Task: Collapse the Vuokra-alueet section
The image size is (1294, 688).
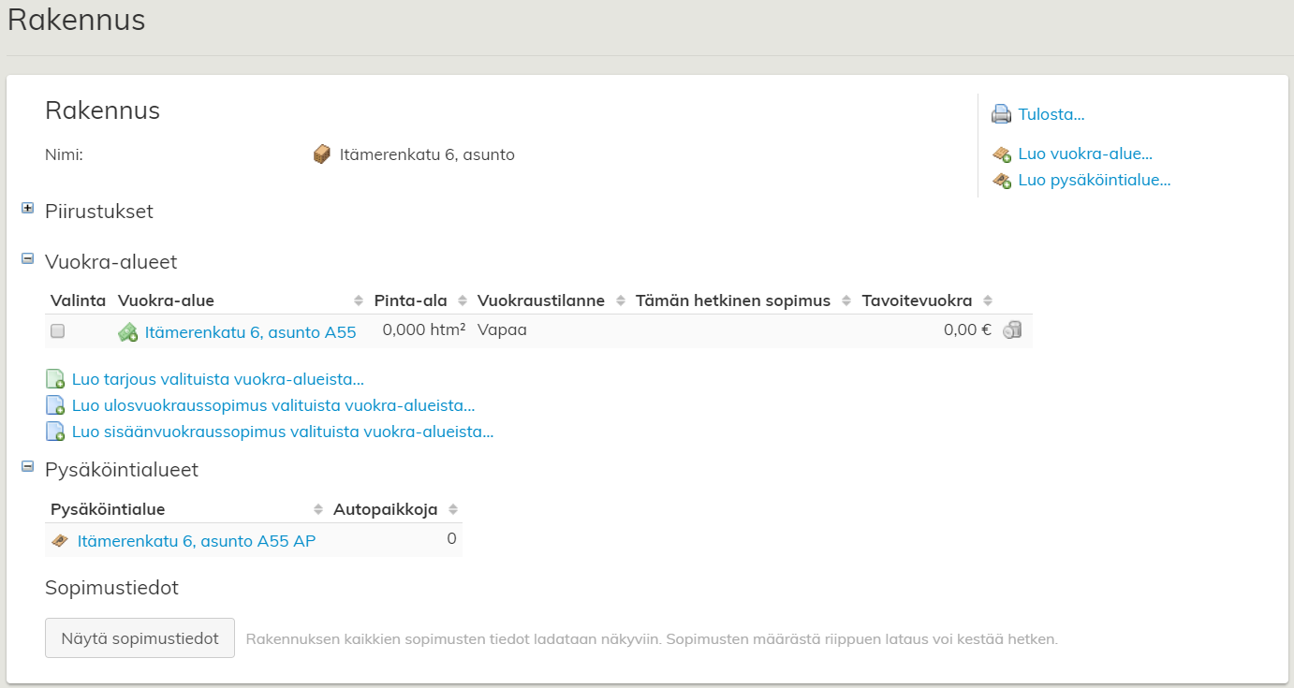Action: 28,259
